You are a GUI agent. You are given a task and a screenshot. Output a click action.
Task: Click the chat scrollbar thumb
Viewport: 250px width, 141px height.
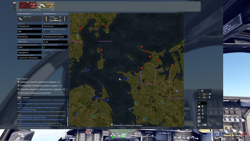coord(68,122)
